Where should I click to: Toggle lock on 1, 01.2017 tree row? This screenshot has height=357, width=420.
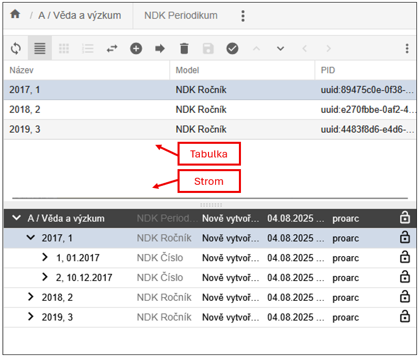tap(404, 258)
